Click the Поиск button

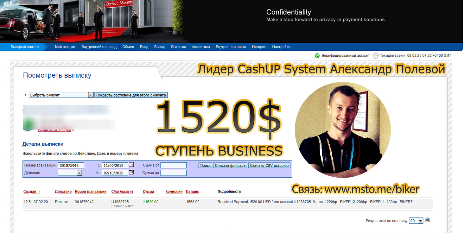click(x=206, y=165)
